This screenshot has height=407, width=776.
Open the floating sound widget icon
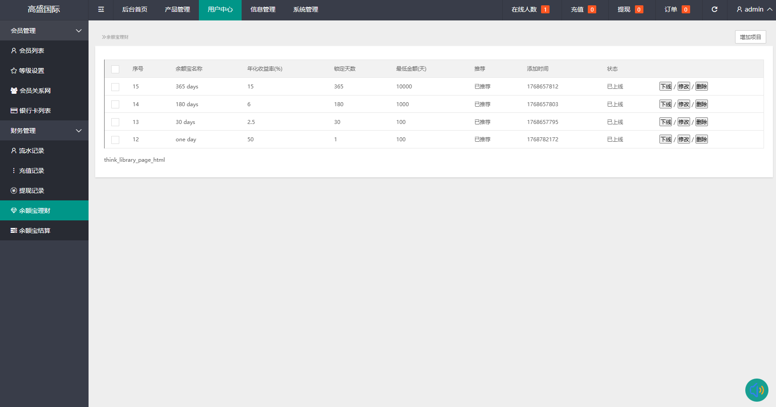[756, 390]
